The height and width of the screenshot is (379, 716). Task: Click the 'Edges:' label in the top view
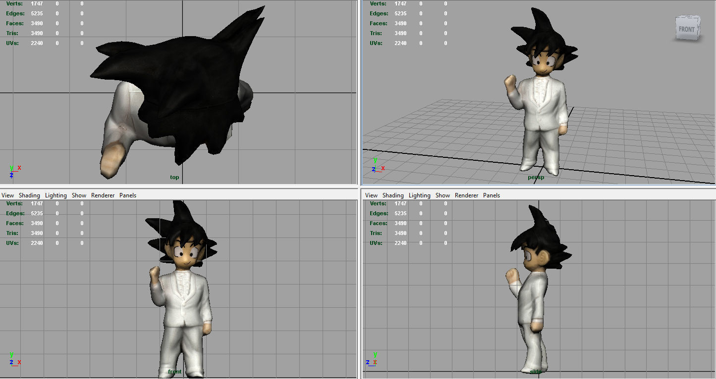click(x=15, y=13)
